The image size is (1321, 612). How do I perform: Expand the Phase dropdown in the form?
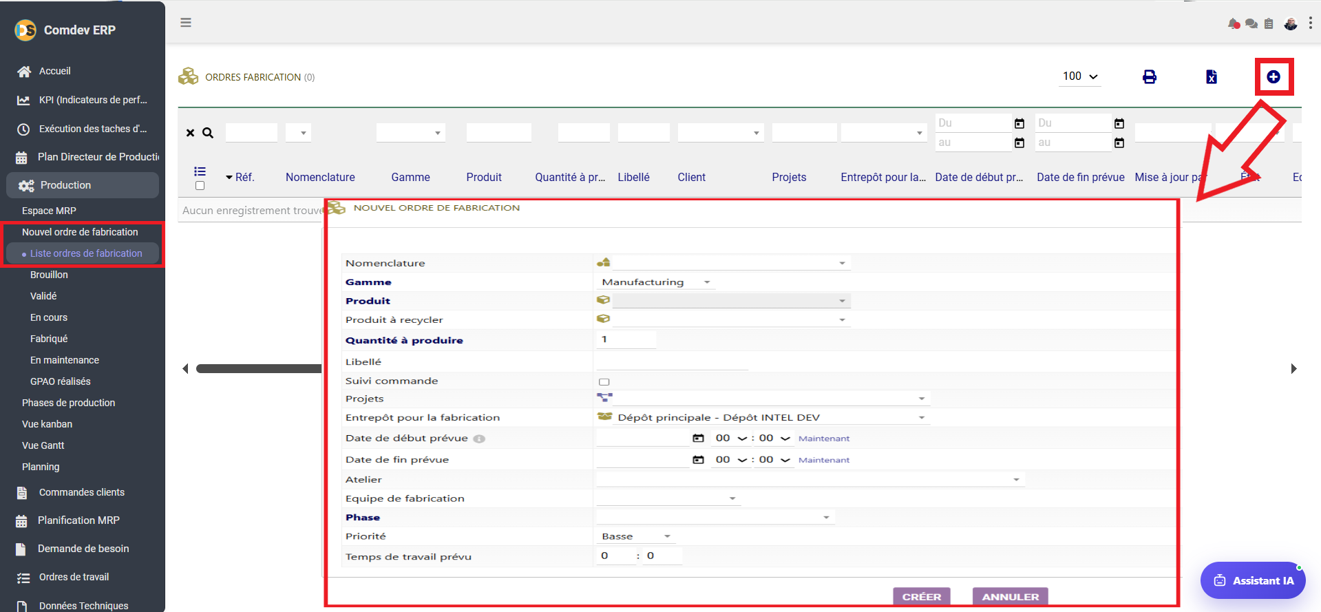point(716,517)
